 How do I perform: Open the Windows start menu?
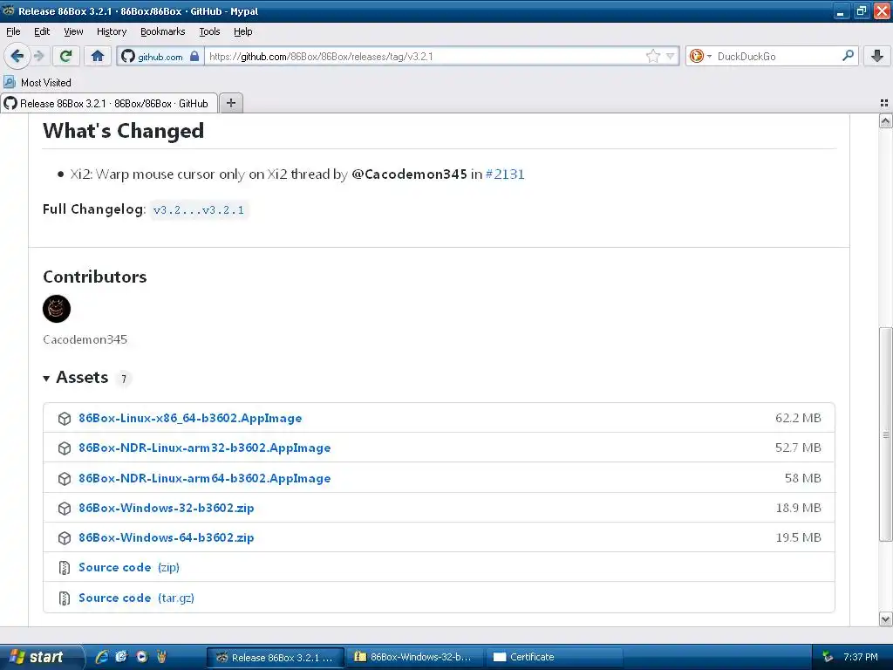click(x=40, y=657)
